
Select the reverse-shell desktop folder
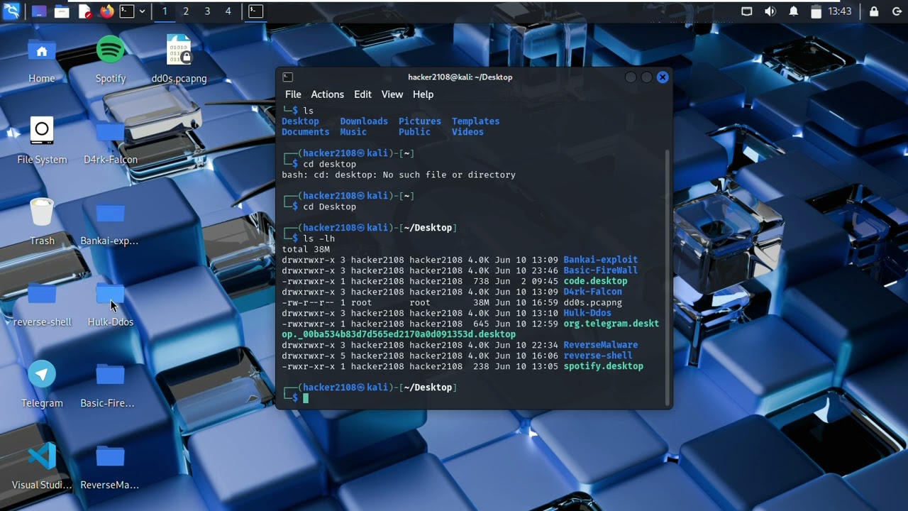pos(42,304)
